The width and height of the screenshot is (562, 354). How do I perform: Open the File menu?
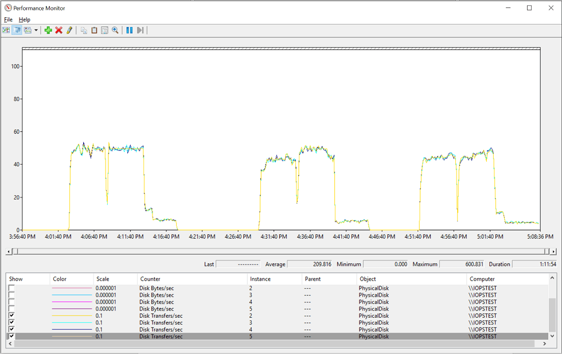click(8, 20)
